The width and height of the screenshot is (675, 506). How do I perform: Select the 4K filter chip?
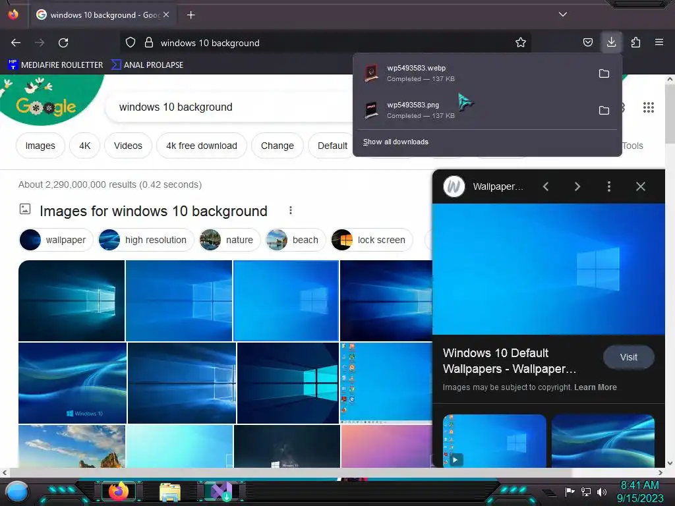[85, 146]
